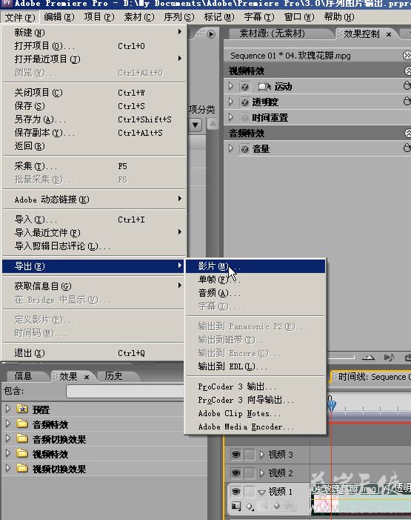Toggle lock box on 视频 2 track
Image resolution: width=411 pixels, height=520 pixels.
point(249,473)
